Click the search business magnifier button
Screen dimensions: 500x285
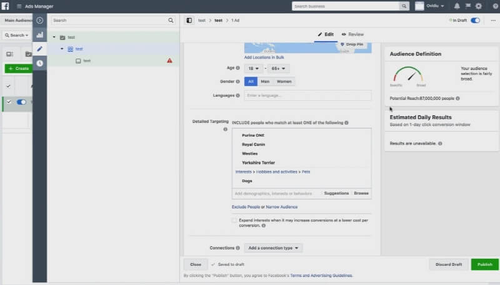point(404,6)
